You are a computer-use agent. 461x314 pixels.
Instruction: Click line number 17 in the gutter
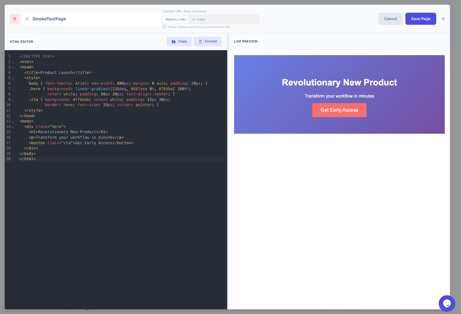coord(8,143)
